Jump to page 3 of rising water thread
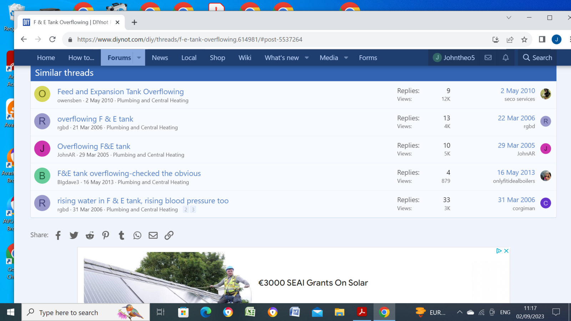 [193, 210]
